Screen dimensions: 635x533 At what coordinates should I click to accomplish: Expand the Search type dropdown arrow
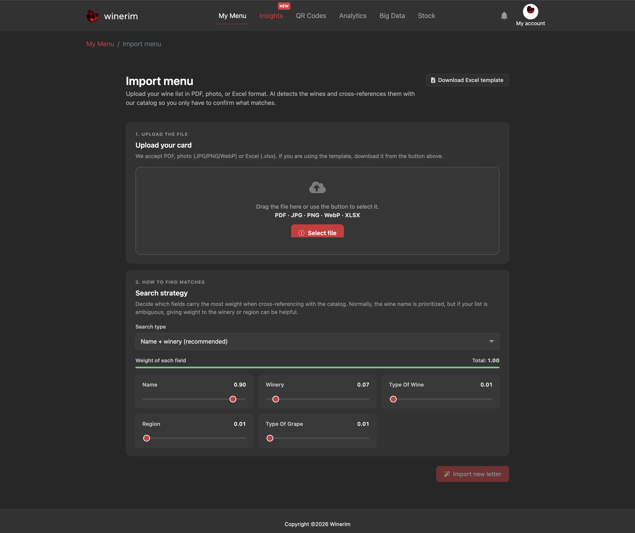[x=491, y=341]
